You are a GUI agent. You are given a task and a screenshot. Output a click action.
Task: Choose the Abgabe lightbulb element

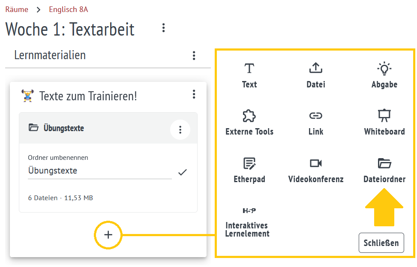tap(384, 75)
